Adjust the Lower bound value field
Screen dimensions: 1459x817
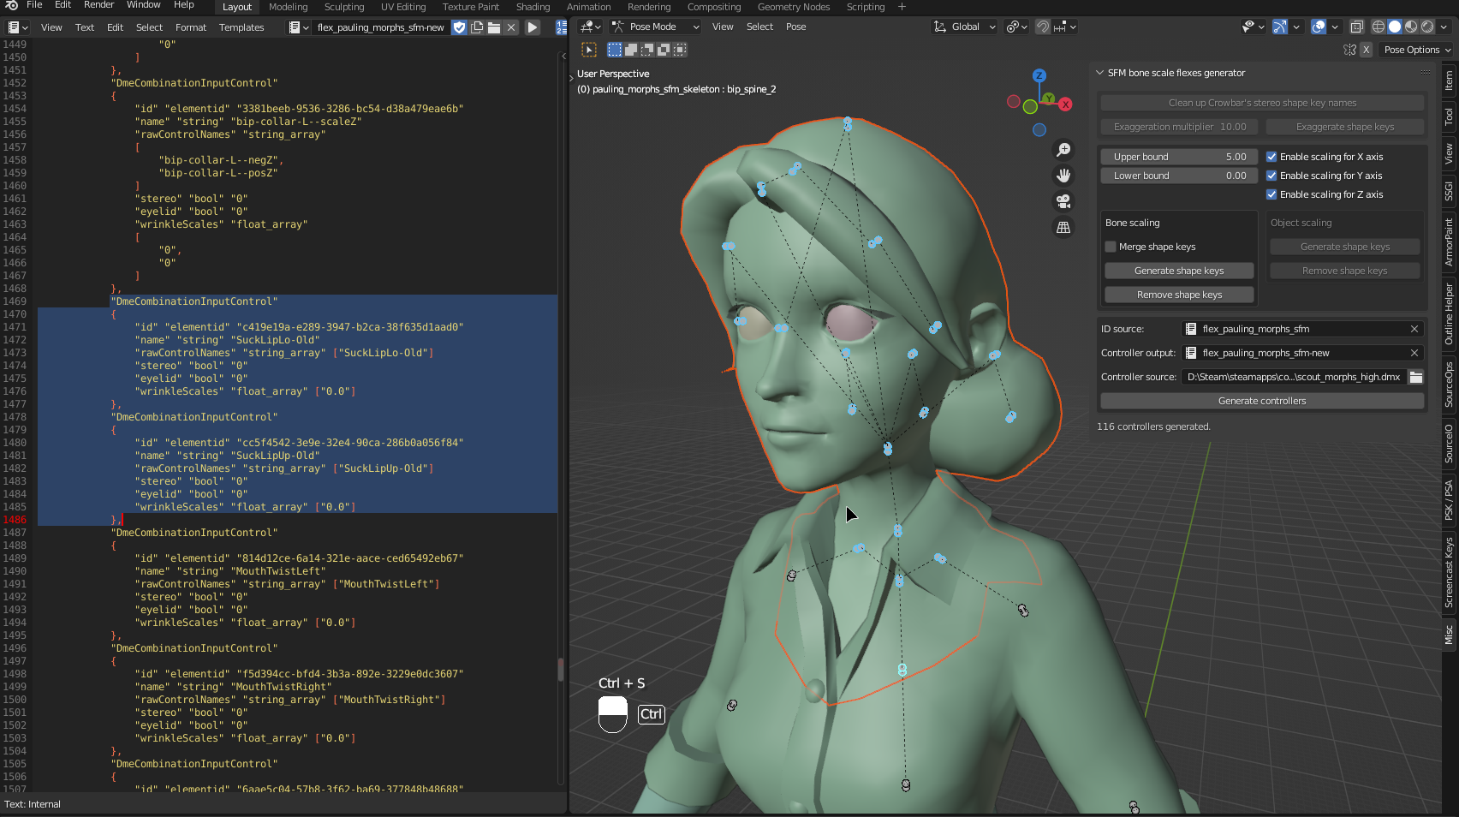click(x=1179, y=176)
